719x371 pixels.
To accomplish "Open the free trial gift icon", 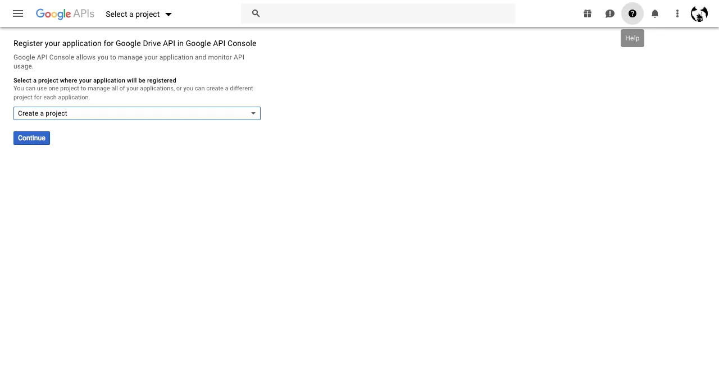I will (x=588, y=13).
